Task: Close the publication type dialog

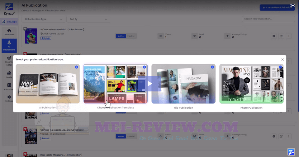Action: (282, 59)
